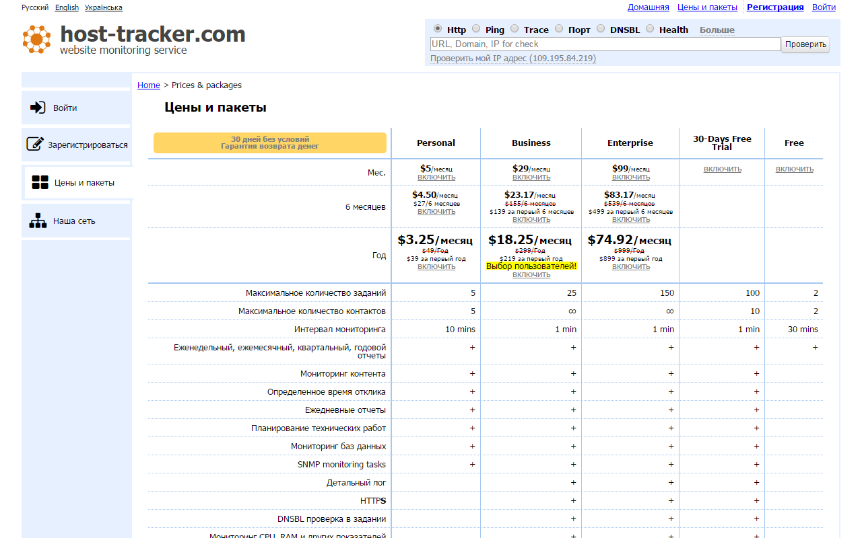862x538 pixels.
Task: Click the Цены и пакеты page heading
Action: pyautogui.click(x=215, y=108)
